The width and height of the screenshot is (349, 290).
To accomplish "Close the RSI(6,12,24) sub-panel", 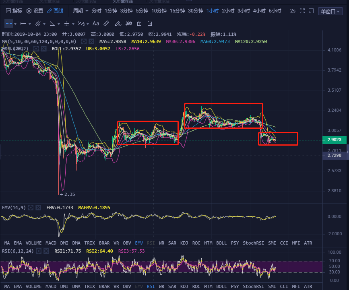I will (46, 251).
